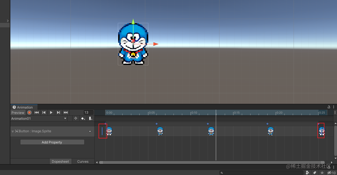The image size is (337, 175).
Task: Open the Animation01 clip dropdown
Action: [x=38, y=118]
